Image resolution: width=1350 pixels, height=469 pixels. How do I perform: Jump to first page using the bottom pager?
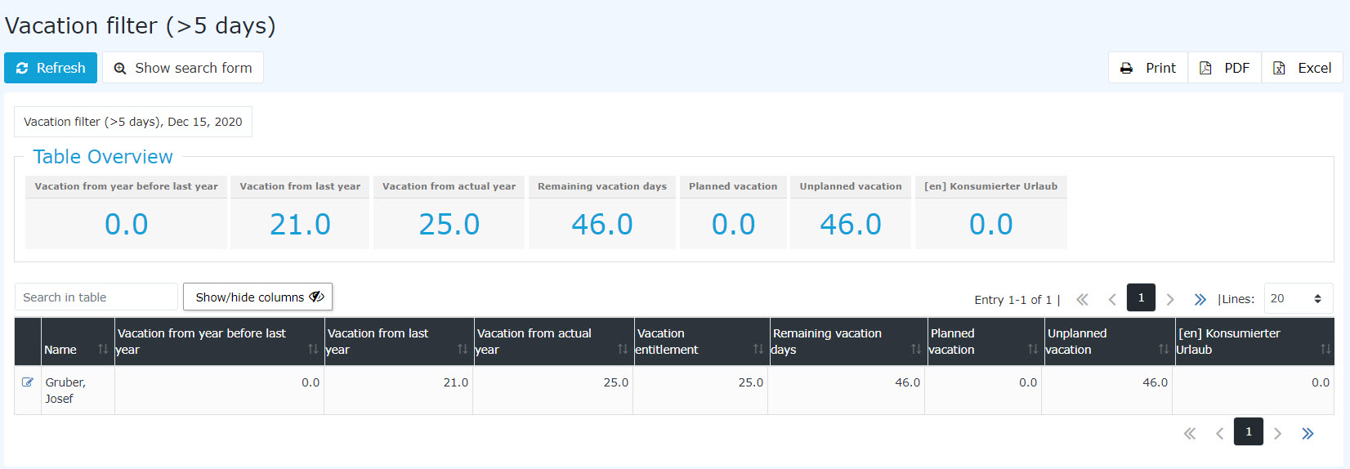pos(1190,433)
